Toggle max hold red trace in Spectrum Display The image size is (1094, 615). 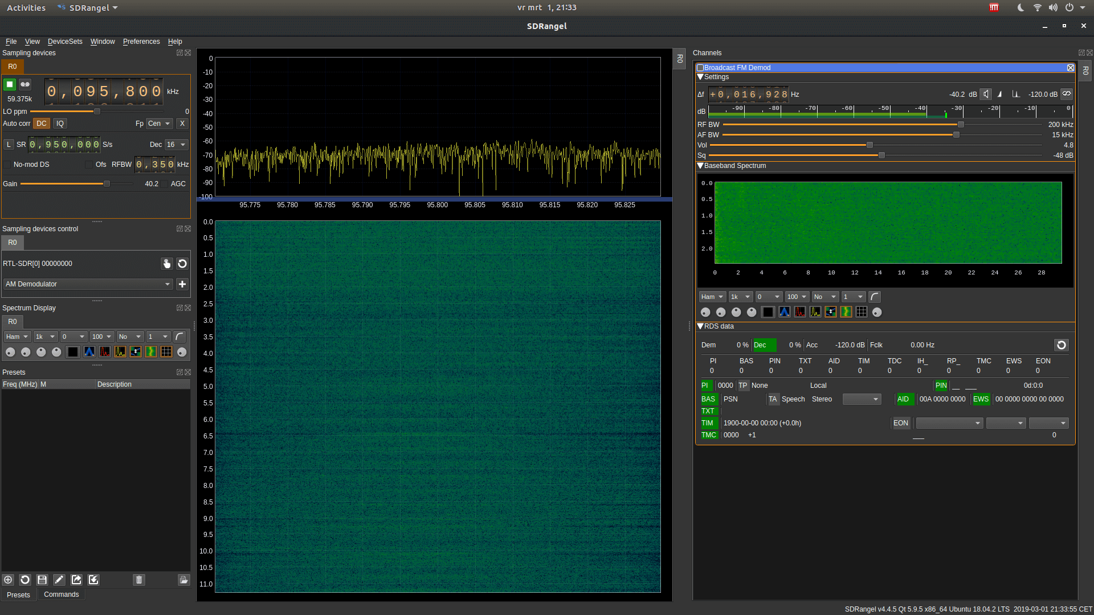coord(105,352)
